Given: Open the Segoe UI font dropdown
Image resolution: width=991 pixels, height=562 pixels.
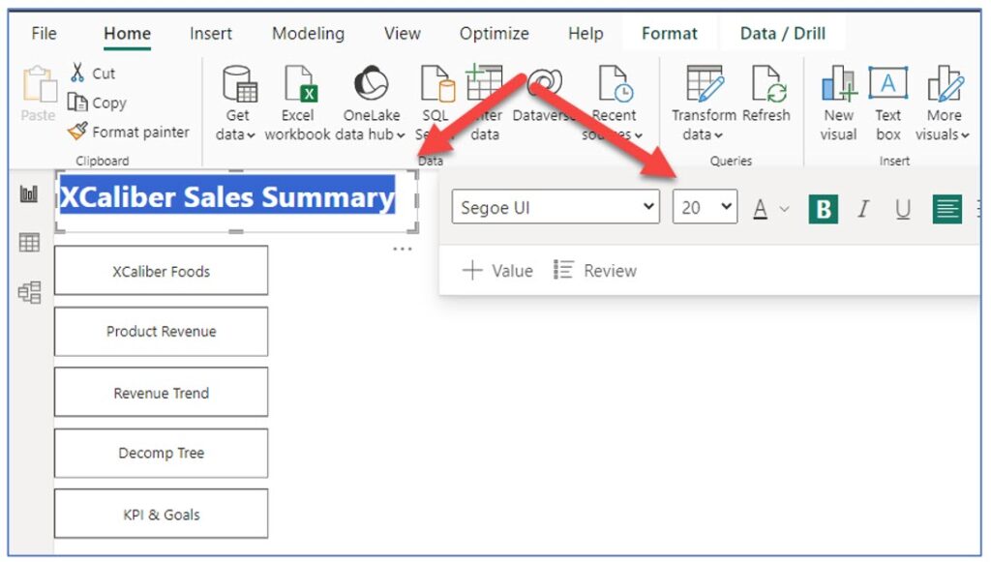Looking at the screenshot, I should point(556,206).
